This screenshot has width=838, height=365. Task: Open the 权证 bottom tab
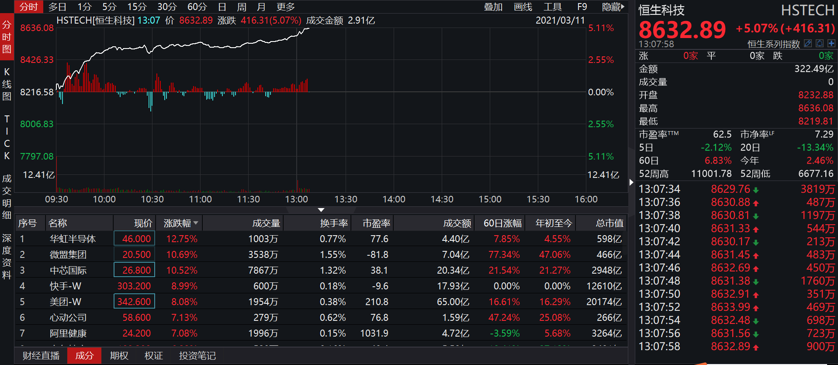[153, 356]
